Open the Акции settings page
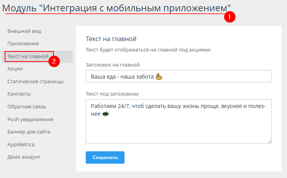 pyautogui.click(x=15, y=69)
